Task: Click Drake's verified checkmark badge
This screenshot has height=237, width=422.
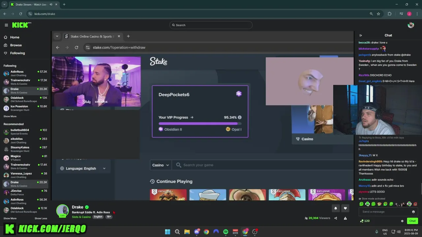Action: pyautogui.click(x=87, y=207)
